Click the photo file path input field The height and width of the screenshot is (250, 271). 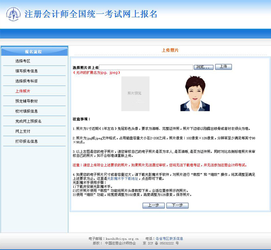(146, 67)
